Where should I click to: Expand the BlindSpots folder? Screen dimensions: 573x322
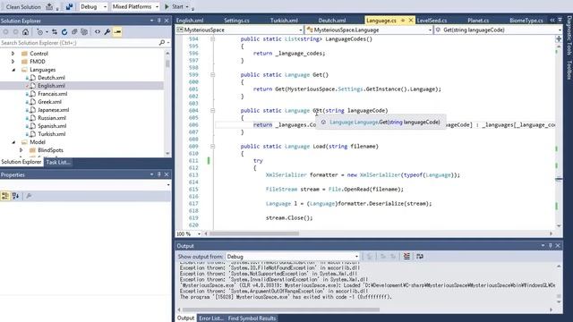click(21, 150)
